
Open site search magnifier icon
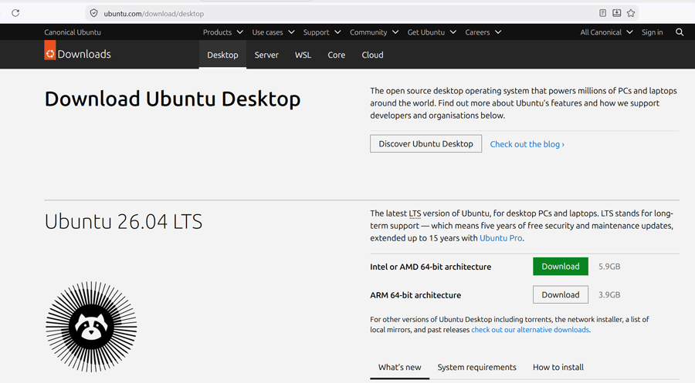pyautogui.click(x=679, y=32)
